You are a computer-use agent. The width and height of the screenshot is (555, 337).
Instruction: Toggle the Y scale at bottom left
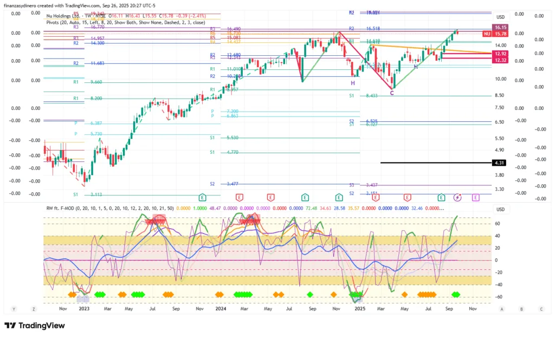click(x=14, y=309)
